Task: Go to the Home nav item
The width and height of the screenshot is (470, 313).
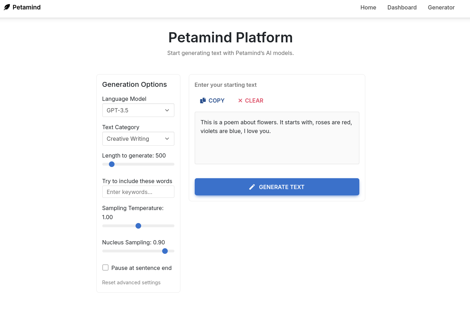Action: tap(368, 7)
